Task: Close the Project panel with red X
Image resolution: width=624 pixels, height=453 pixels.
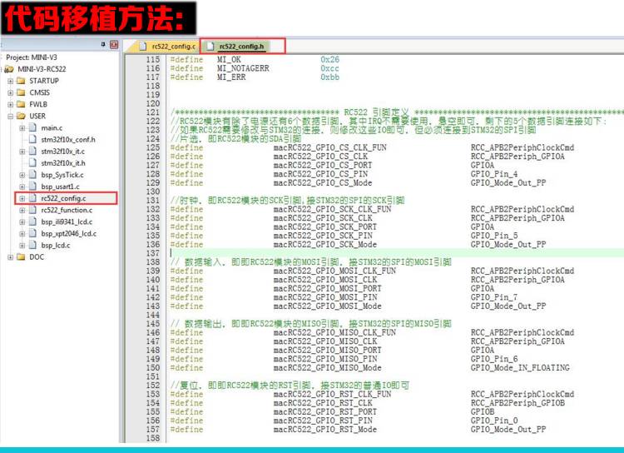Action: click(114, 44)
